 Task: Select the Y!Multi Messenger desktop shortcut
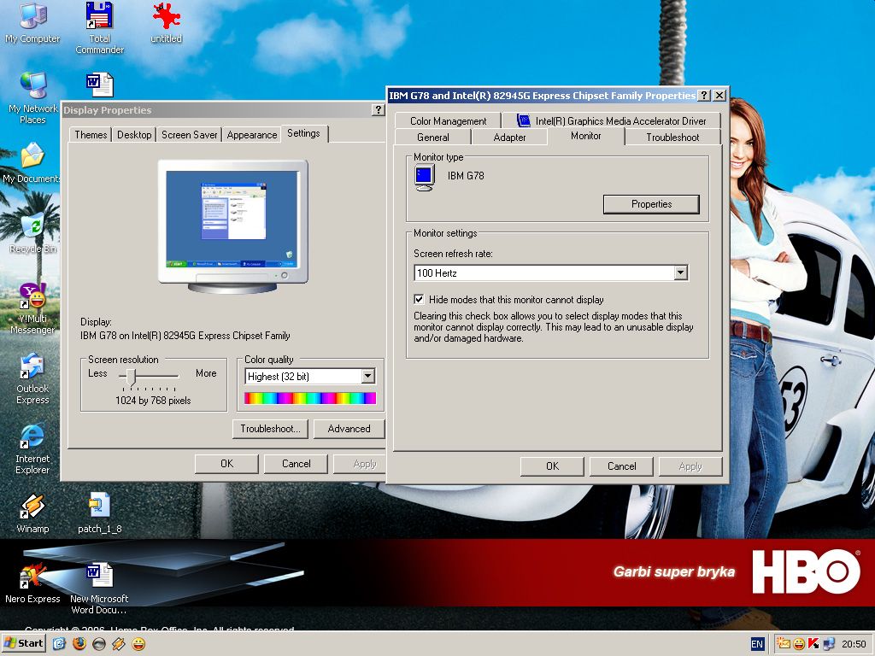[x=33, y=308]
